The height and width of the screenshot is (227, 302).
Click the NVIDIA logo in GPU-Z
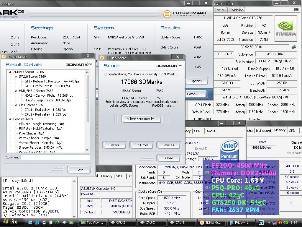tap(285, 29)
